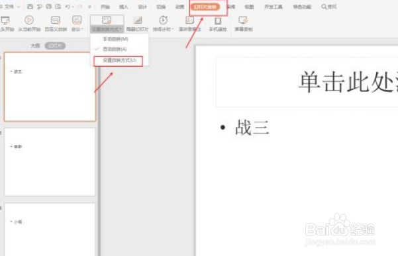
Task: Click the Save icon in quick toolbar
Action: coord(30,7)
